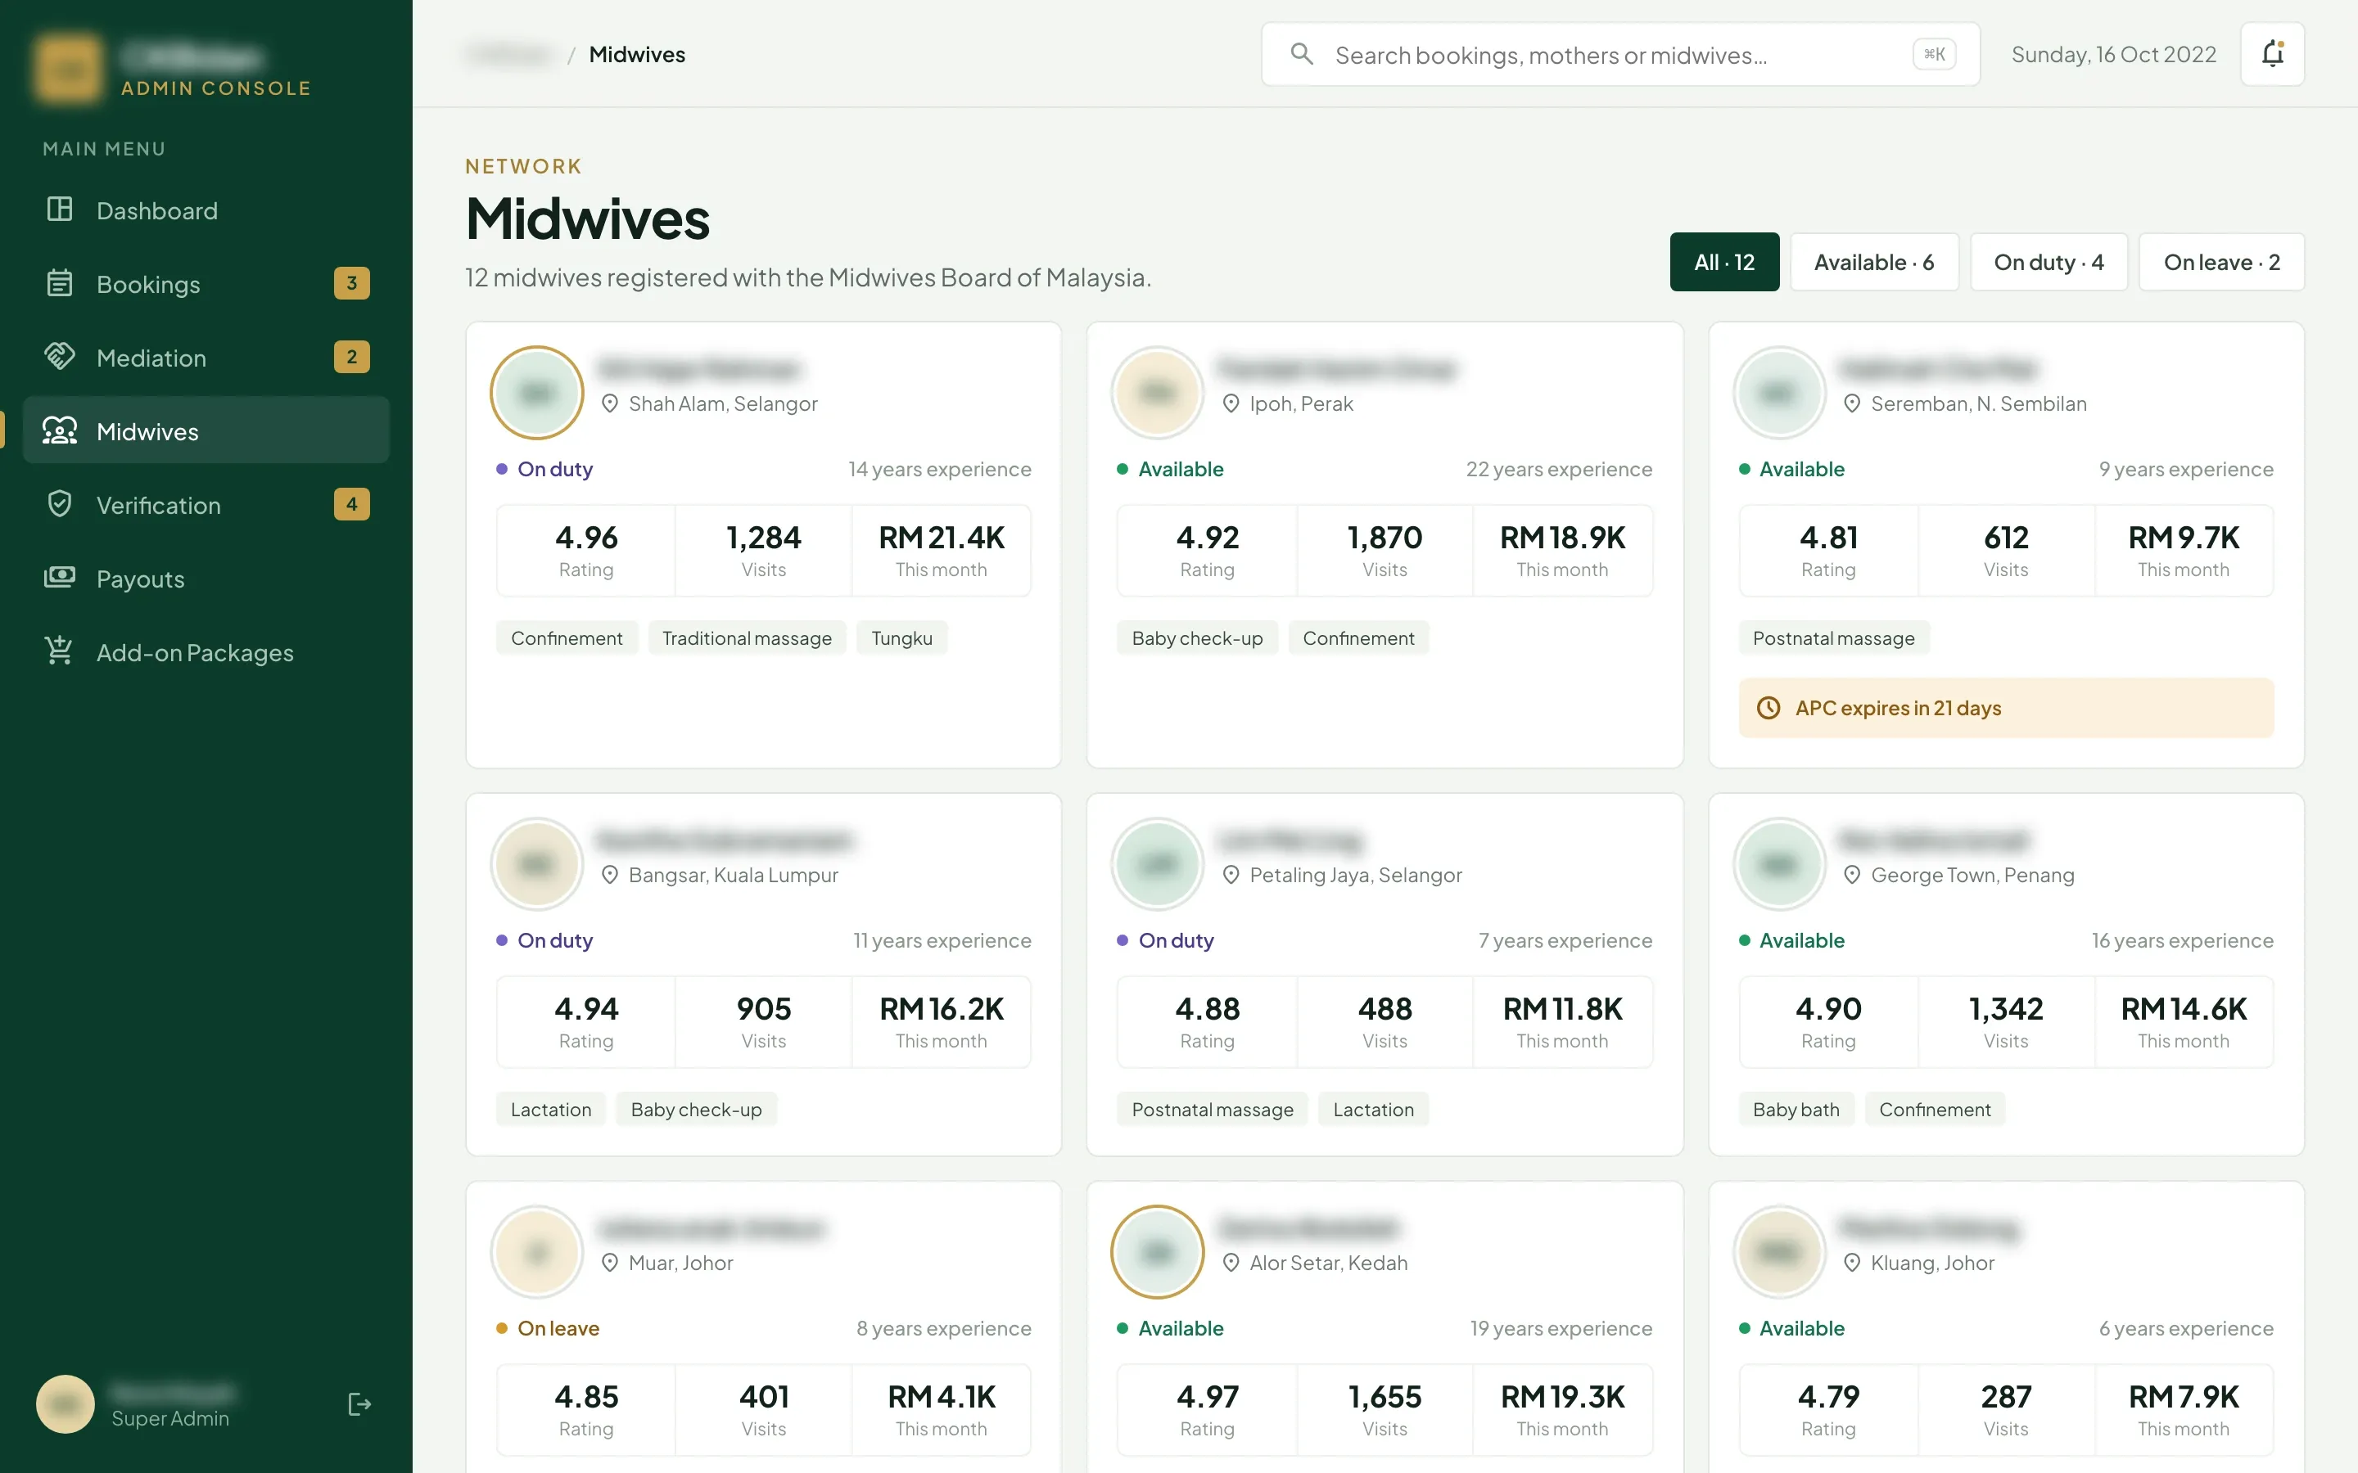Screen dimensions: 2358x1473
Task: Click the location pin by Kluang, Johor
Action: click(1852, 1263)
